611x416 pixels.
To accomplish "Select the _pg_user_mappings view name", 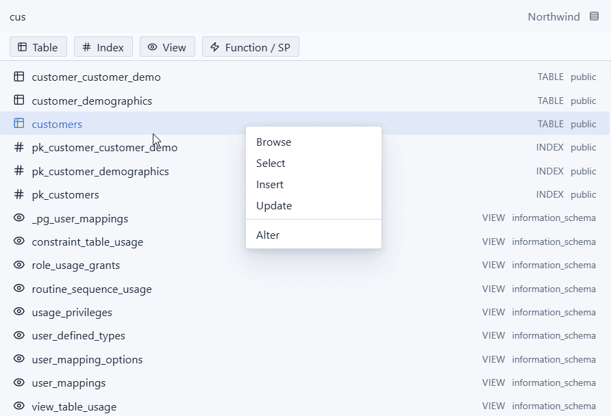I will tap(80, 219).
